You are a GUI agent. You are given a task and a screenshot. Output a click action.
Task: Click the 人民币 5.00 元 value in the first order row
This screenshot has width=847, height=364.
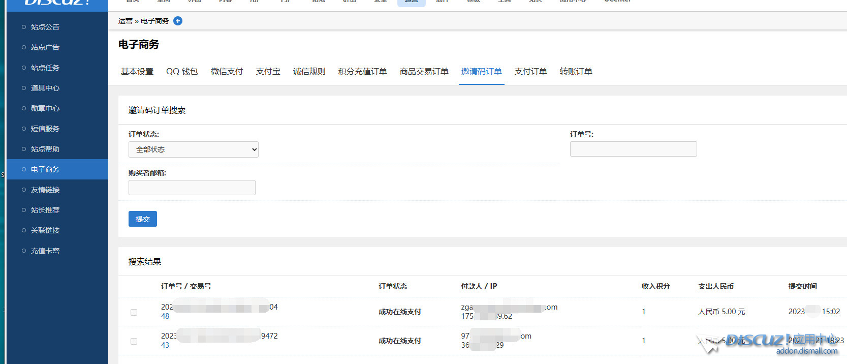721,312
